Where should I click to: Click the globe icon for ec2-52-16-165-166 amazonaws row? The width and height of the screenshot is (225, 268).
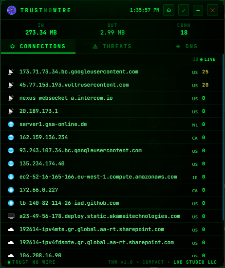tap(11, 177)
